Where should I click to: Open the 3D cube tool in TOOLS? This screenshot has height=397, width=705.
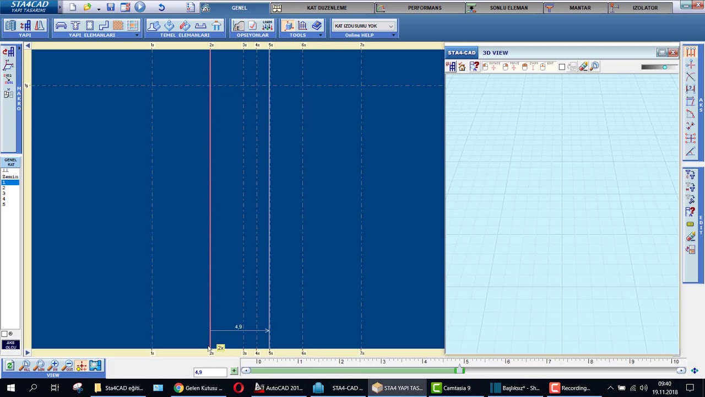289,26
